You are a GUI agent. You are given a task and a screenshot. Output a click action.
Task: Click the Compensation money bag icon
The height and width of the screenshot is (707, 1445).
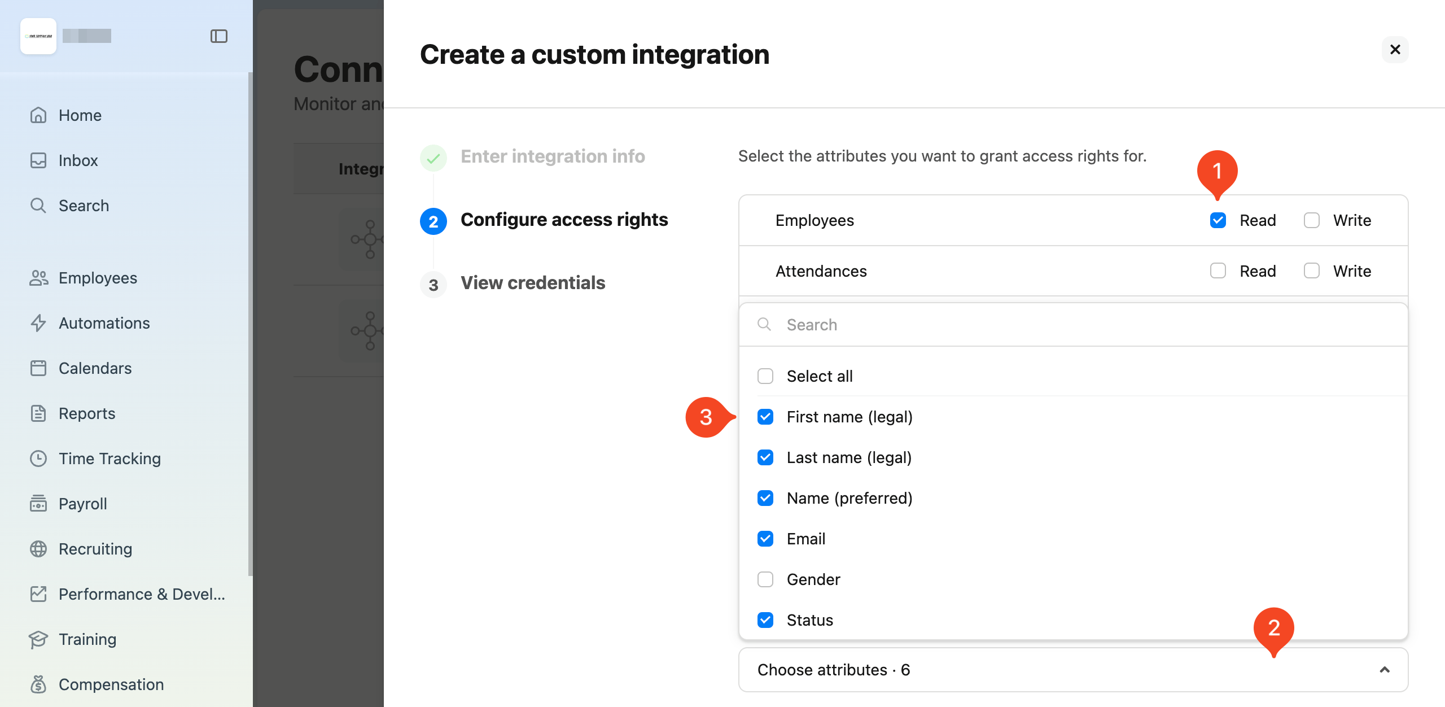[38, 684]
